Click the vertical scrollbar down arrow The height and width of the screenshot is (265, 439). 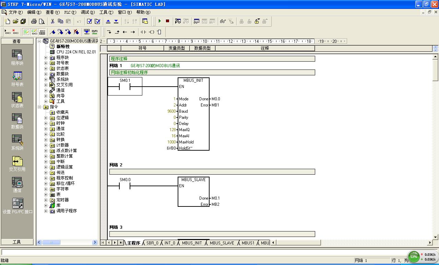coord(436,237)
